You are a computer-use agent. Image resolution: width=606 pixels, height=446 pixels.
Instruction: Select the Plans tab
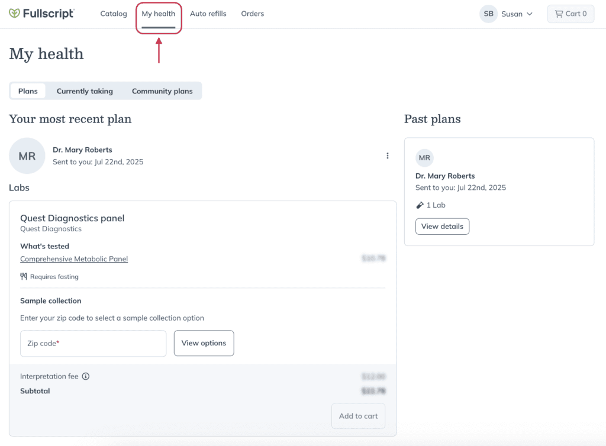coord(28,91)
